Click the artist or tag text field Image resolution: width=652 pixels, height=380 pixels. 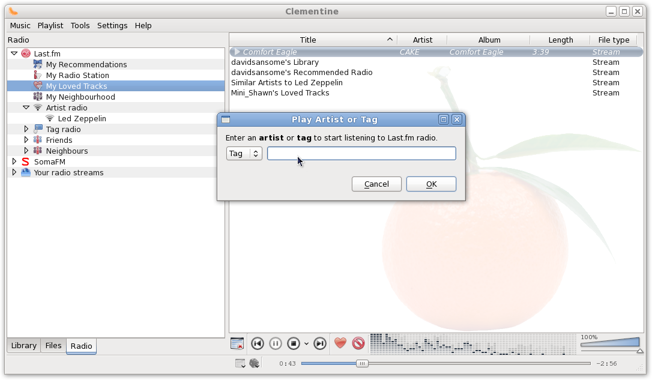tap(361, 154)
